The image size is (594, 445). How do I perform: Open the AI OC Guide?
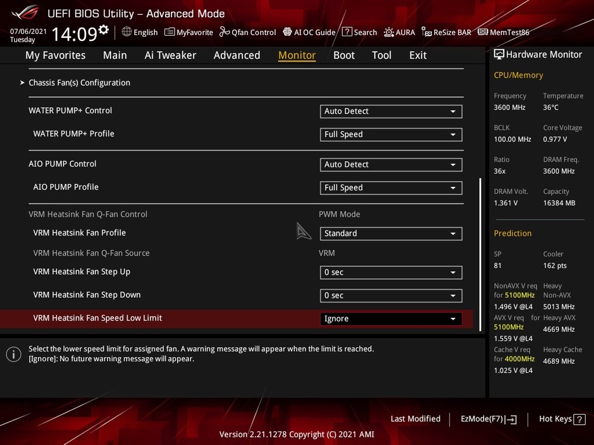(309, 32)
